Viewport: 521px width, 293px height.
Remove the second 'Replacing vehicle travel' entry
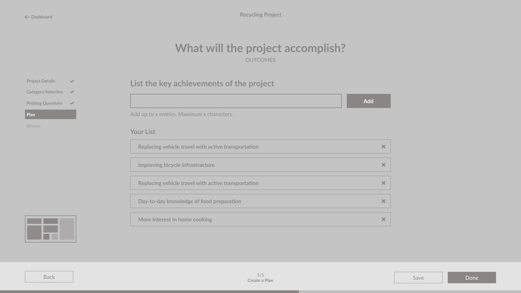pyautogui.click(x=383, y=183)
